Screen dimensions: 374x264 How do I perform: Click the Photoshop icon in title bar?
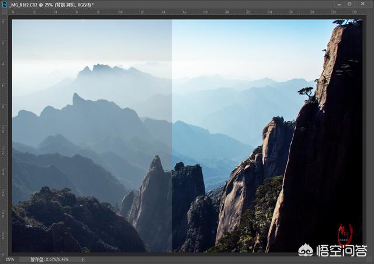(4, 4)
